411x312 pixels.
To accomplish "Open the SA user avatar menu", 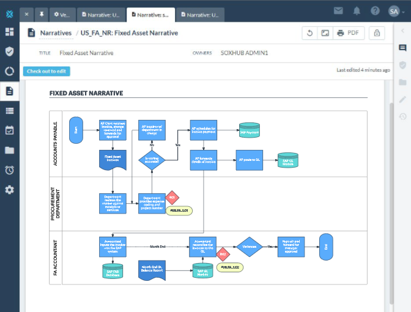I will pyautogui.click(x=396, y=11).
